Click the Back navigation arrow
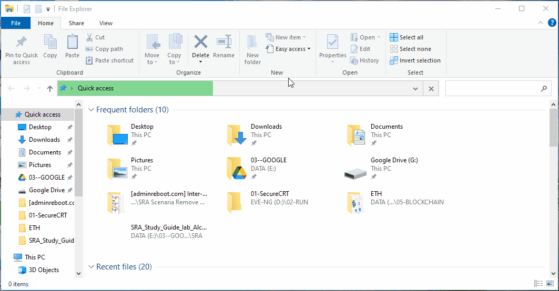Screen dimensions: 559x291 (12, 88)
